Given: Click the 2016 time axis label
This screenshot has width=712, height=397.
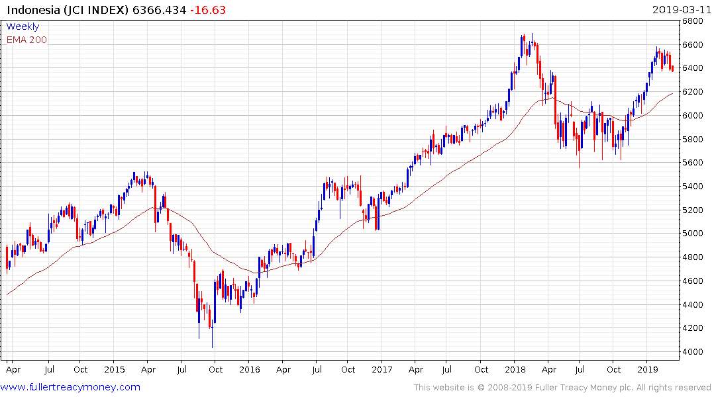Looking at the screenshot, I should click(x=250, y=369).
